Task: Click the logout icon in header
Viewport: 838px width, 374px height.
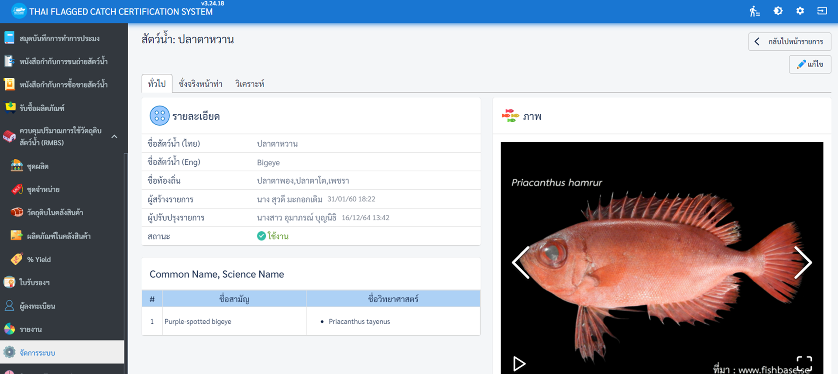Action: tap(822, 11)
